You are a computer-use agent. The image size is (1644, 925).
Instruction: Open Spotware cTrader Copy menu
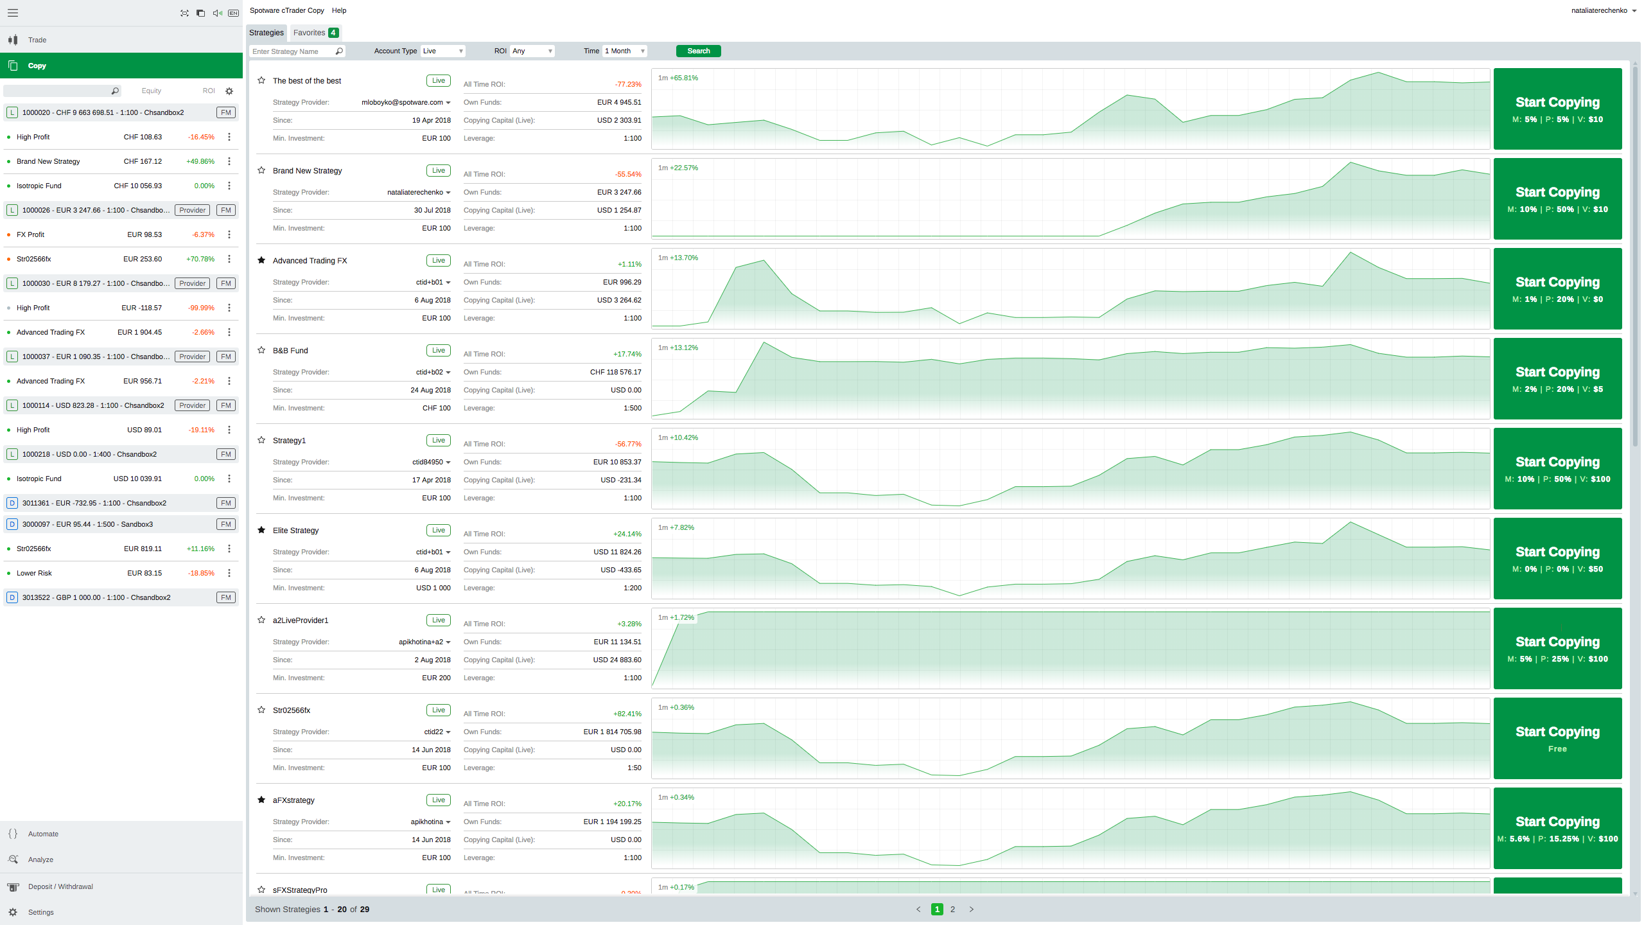(287, 10)
